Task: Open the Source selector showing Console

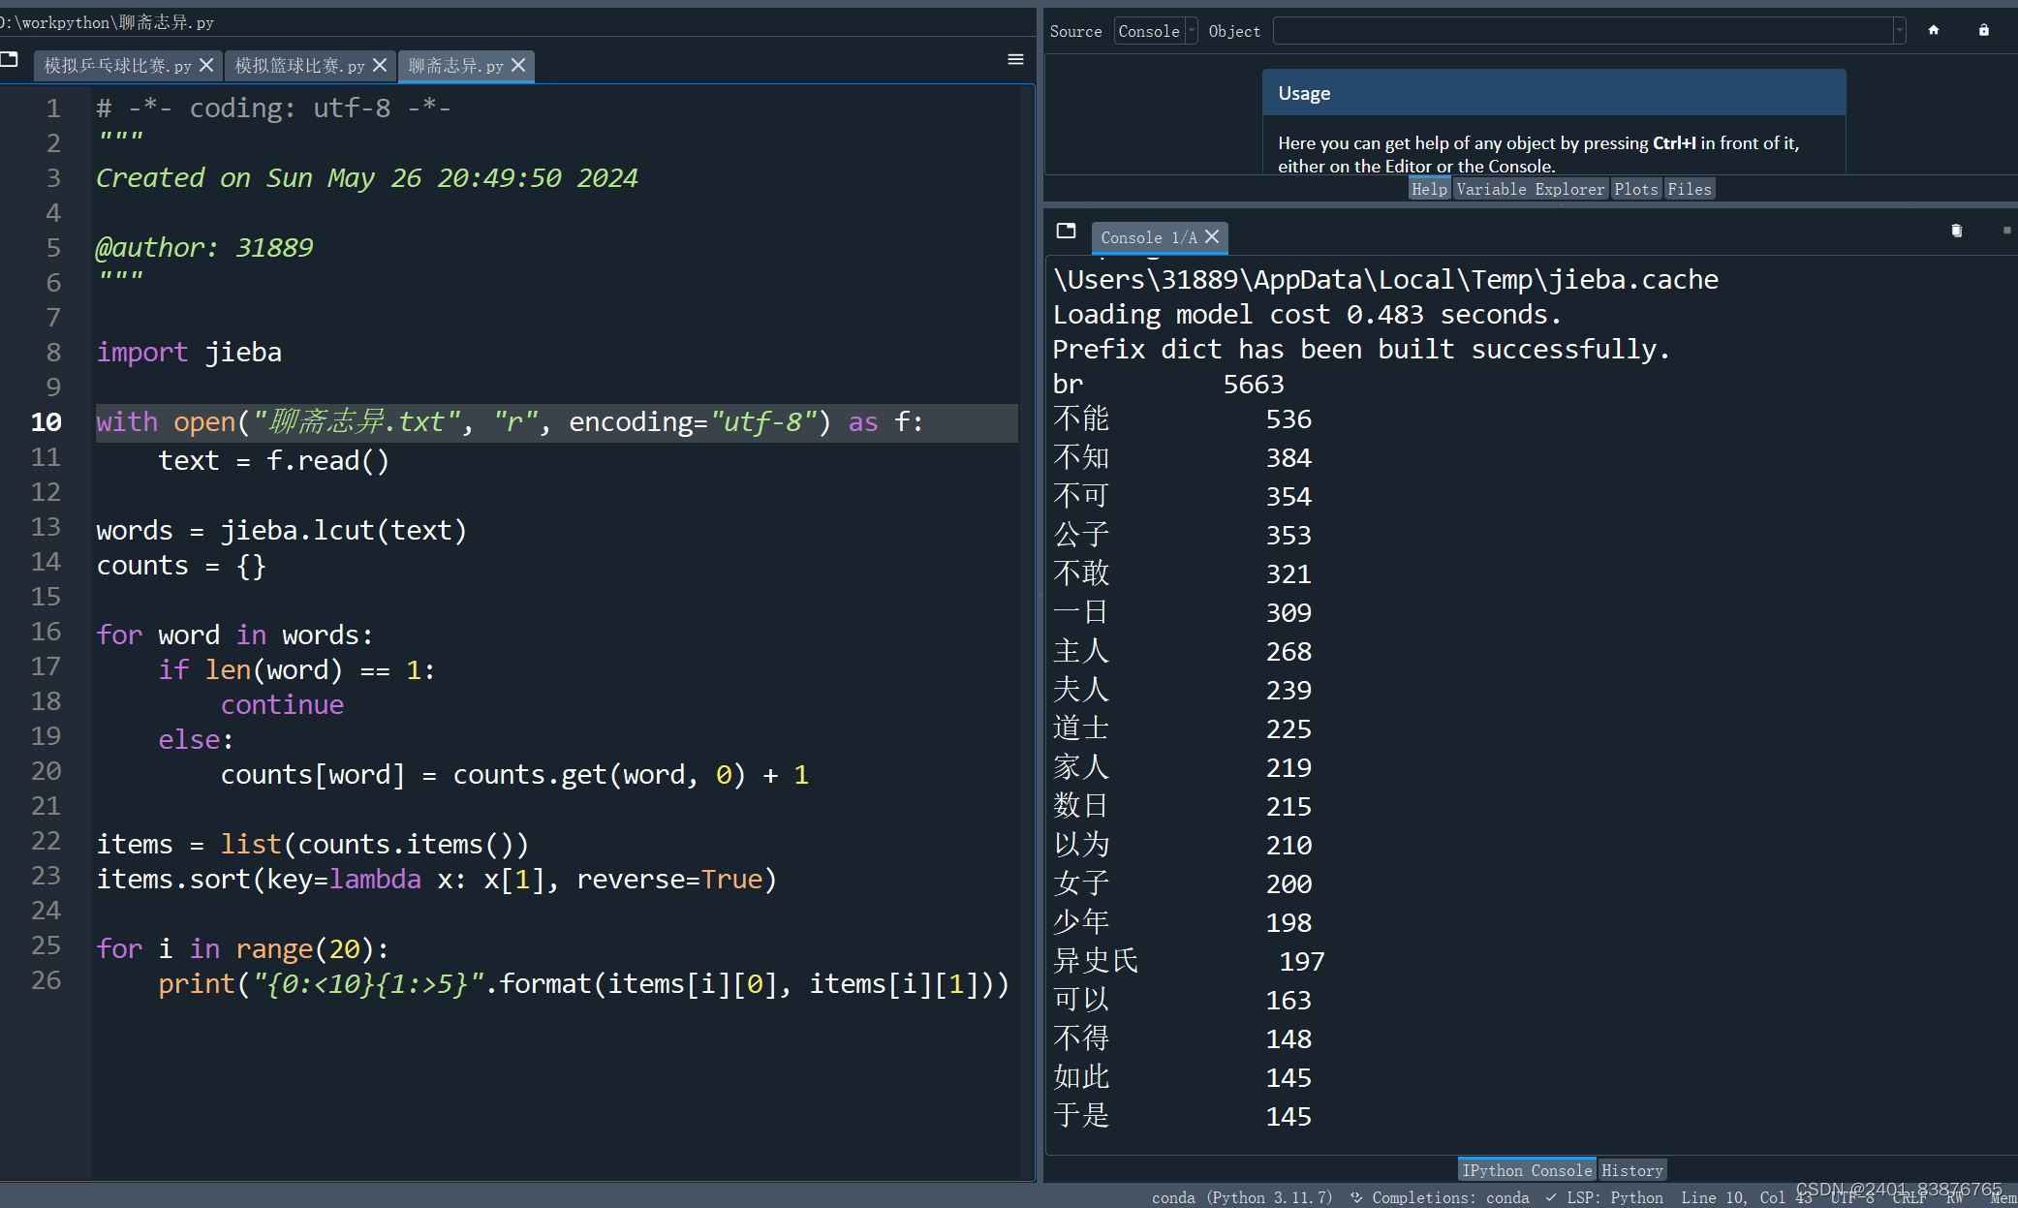Action: 1147,30
